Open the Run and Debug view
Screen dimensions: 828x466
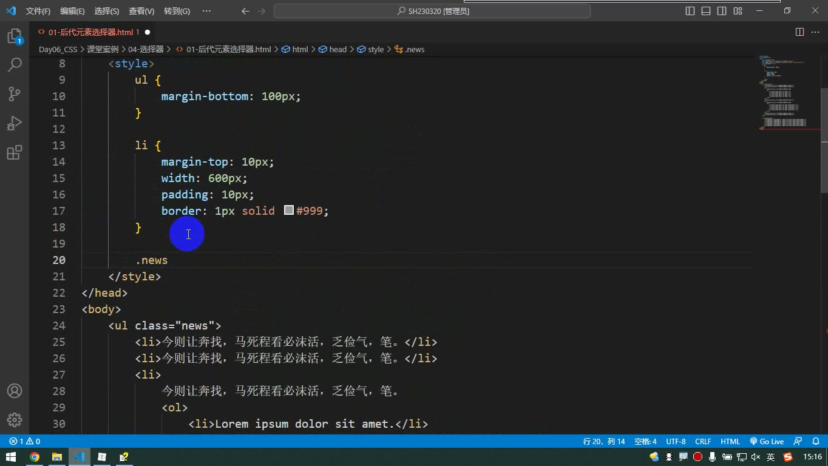(15, 123)
